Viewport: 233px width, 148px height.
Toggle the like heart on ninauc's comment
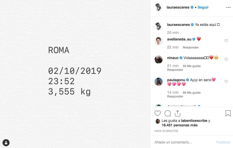226,59
